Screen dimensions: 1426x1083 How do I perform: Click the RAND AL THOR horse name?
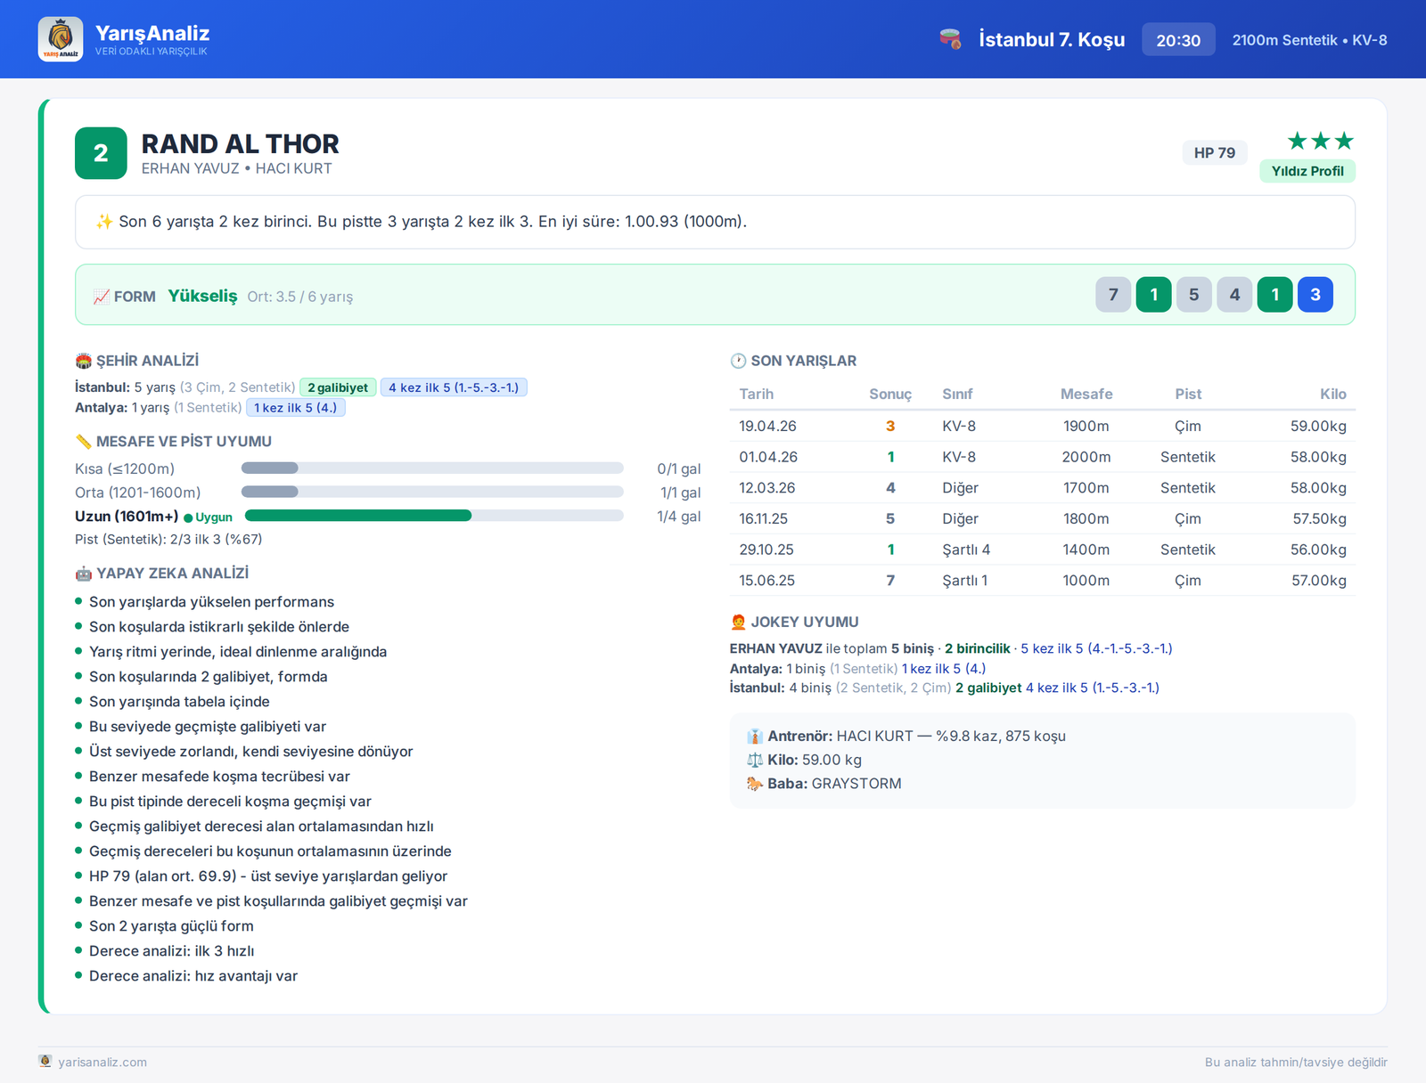pos(240,144)
